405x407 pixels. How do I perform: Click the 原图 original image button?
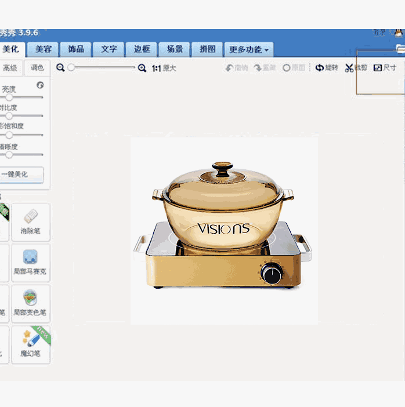pyautogui.click(x=294, y=68)
